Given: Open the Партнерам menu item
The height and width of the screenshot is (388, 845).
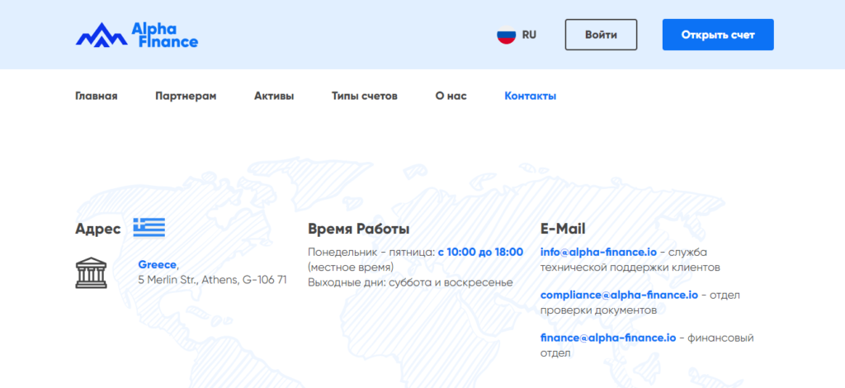Looking at the screenshot, I should [186, 97].
